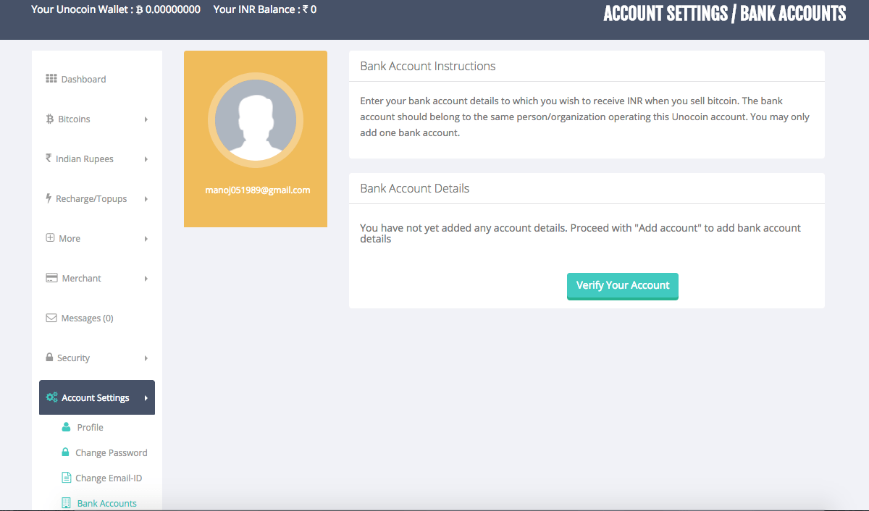Click the Dashboard grid icon
This screenshot has height=511, width=869.
[x=51, y=79]
